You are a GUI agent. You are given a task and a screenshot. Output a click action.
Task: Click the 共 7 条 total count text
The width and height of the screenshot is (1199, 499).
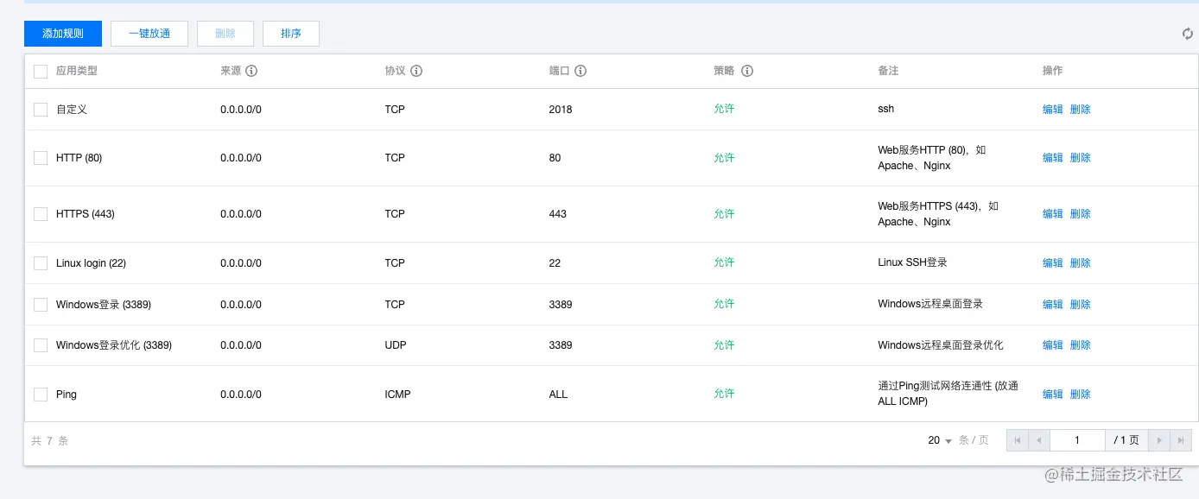(x=50, y=440)
